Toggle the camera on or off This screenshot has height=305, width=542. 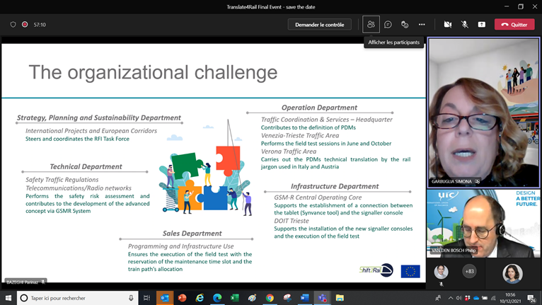click(447, 24)
